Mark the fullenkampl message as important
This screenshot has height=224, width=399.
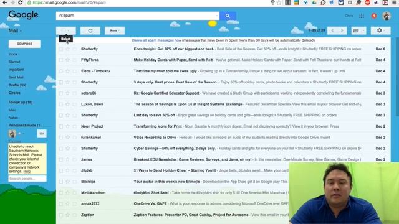coord(74,138)
